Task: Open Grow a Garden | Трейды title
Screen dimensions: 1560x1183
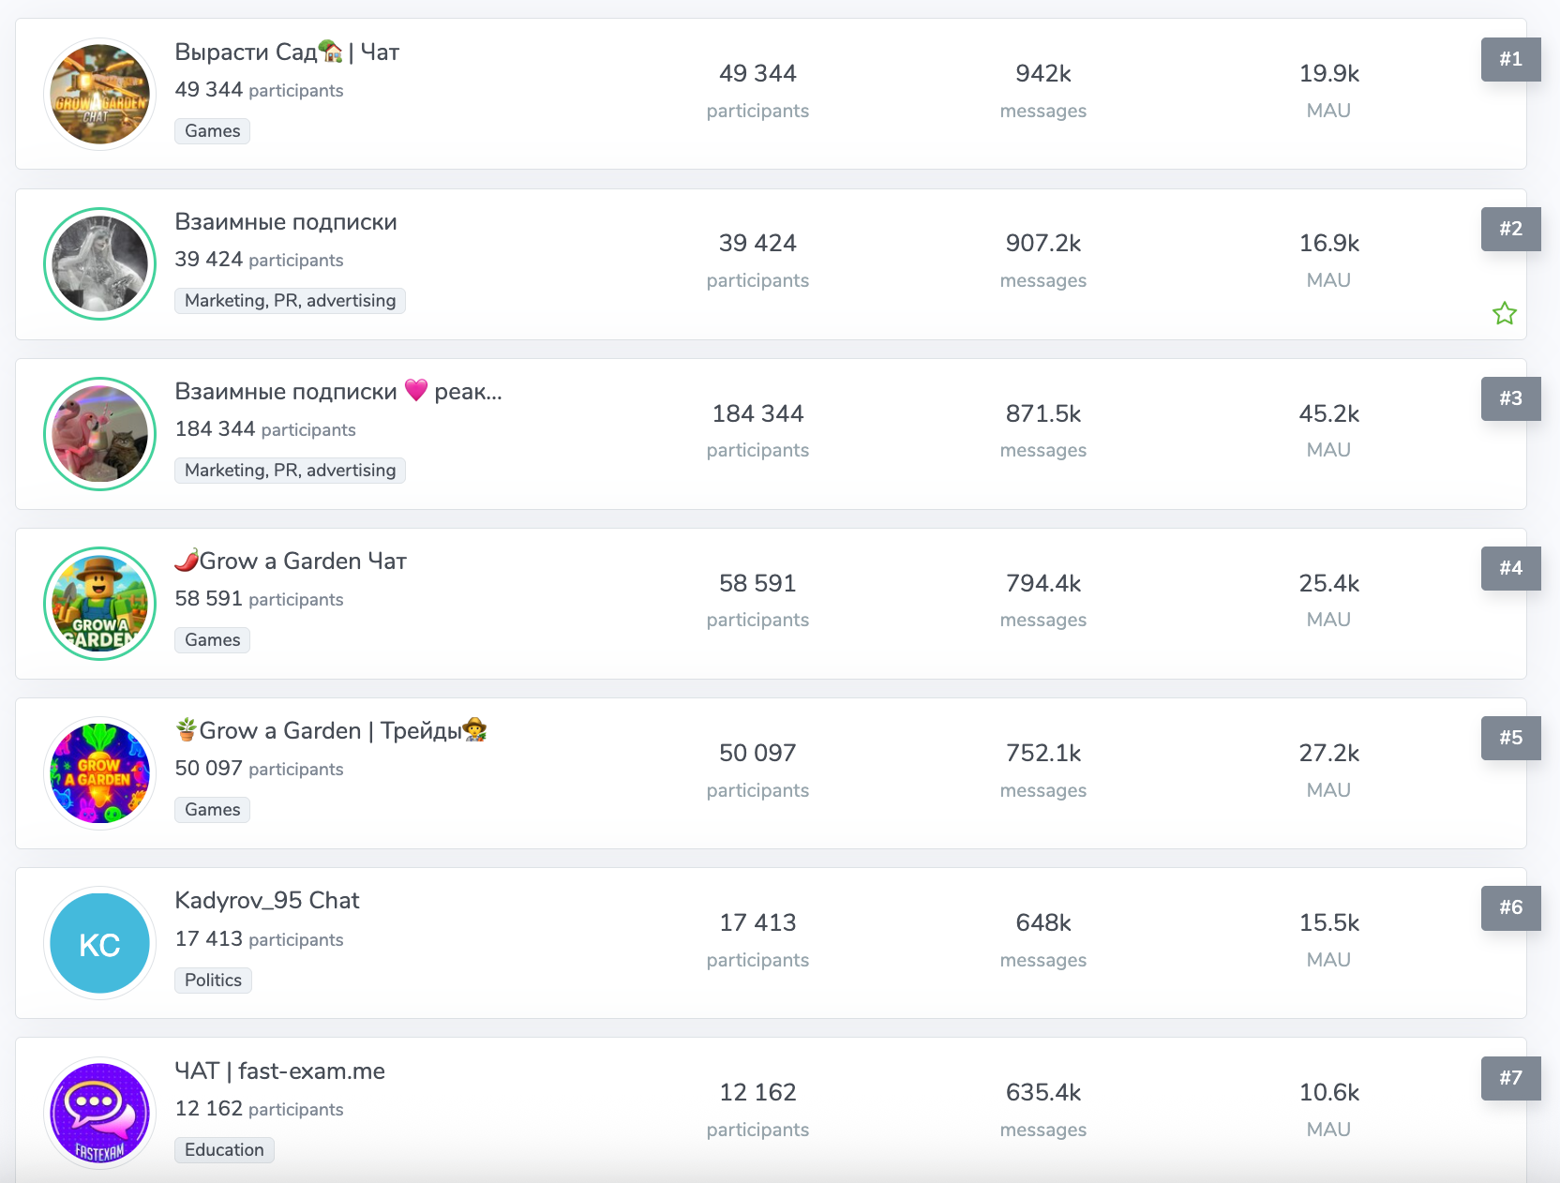Action: click(x=331, y=730)
